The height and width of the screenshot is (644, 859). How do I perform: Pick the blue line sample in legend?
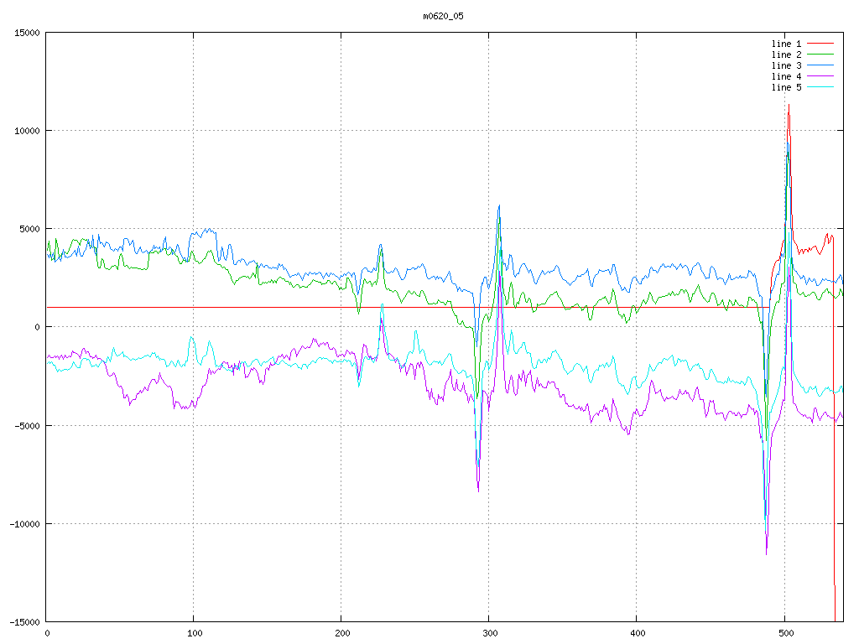820,65
